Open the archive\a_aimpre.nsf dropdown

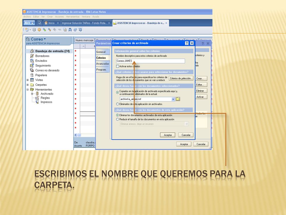pos(173,99)
